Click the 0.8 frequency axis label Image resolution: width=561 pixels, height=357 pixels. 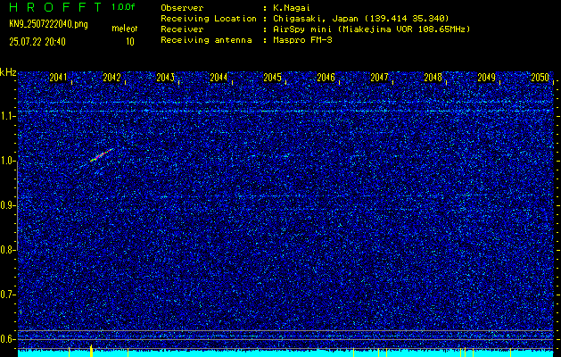click(7, 250)
